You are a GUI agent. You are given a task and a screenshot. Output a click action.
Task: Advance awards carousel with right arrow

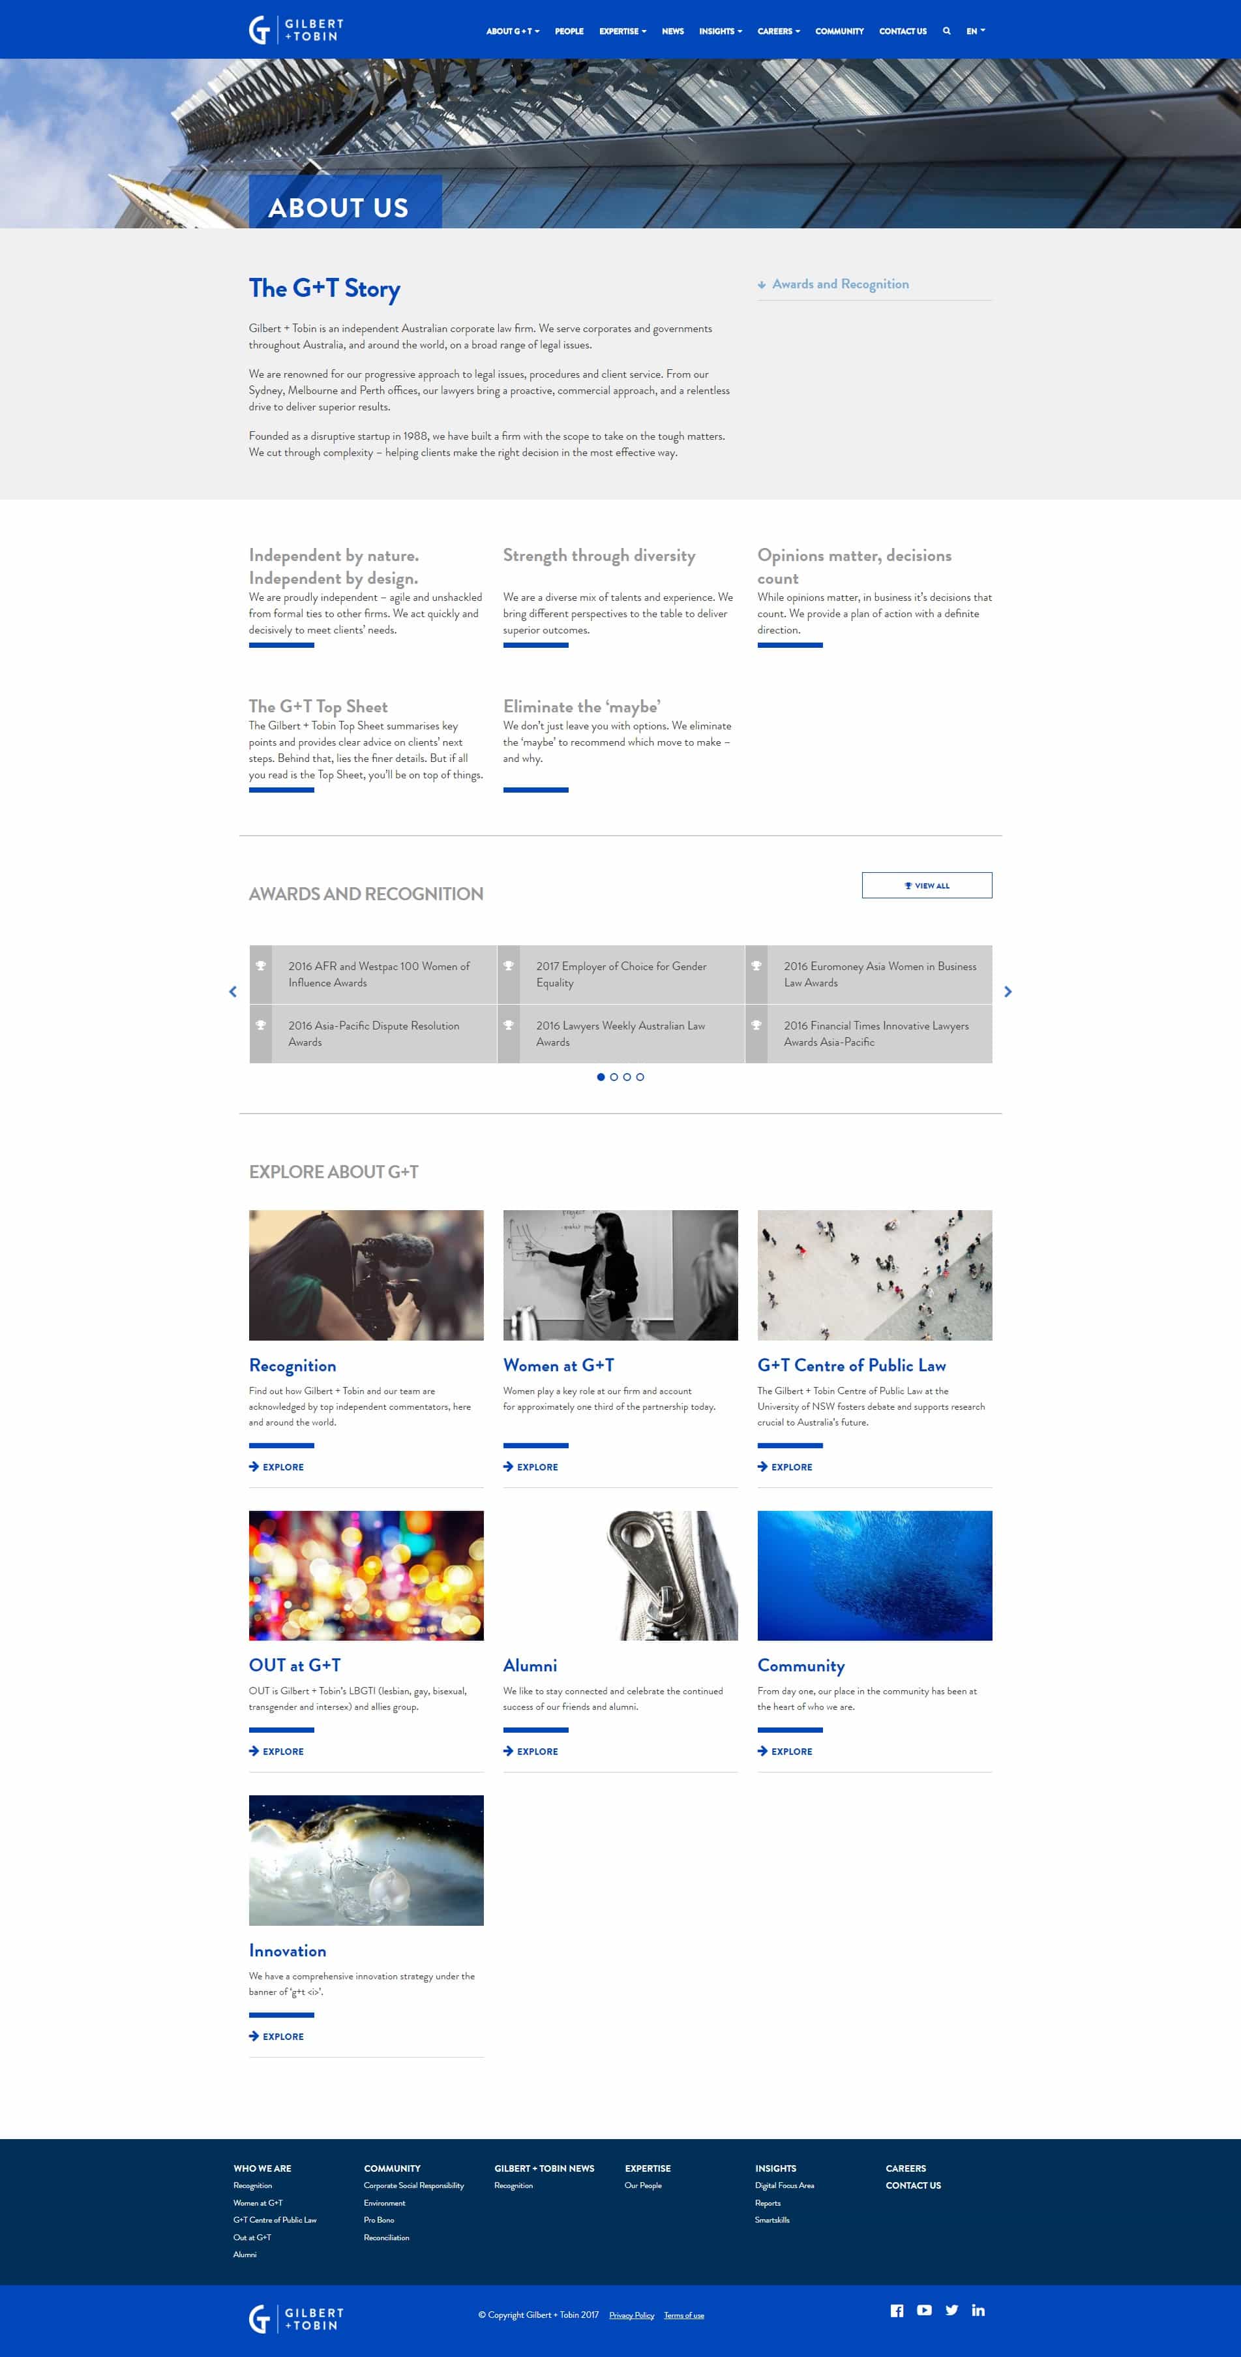pos(1008,992)
